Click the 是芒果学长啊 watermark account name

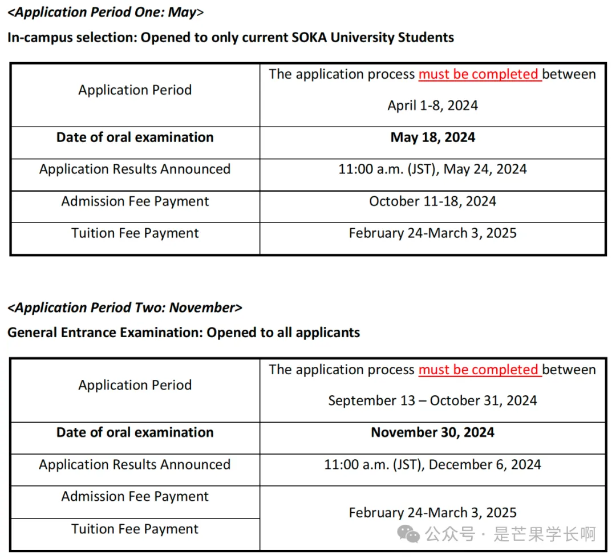[x=544, y=534]
